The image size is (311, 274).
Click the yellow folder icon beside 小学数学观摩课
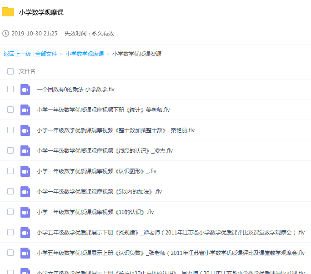pos(8,12)
